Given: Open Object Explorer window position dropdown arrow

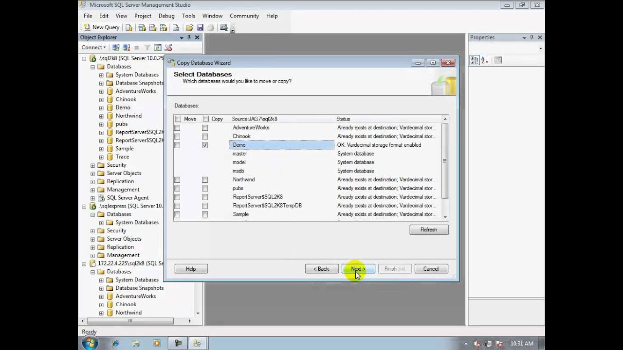Looking at the screenshot, I should coord(182,37).
